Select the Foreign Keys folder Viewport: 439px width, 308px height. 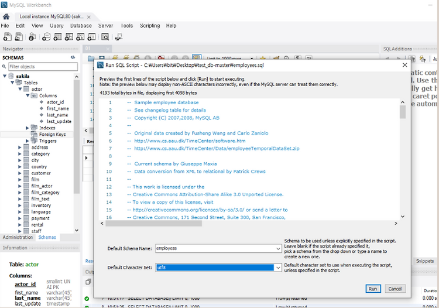pos(52,135)
